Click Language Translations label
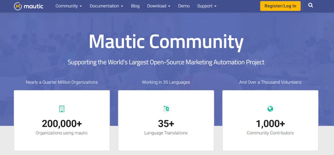This screenshot has height=155, width=334. 166,133
